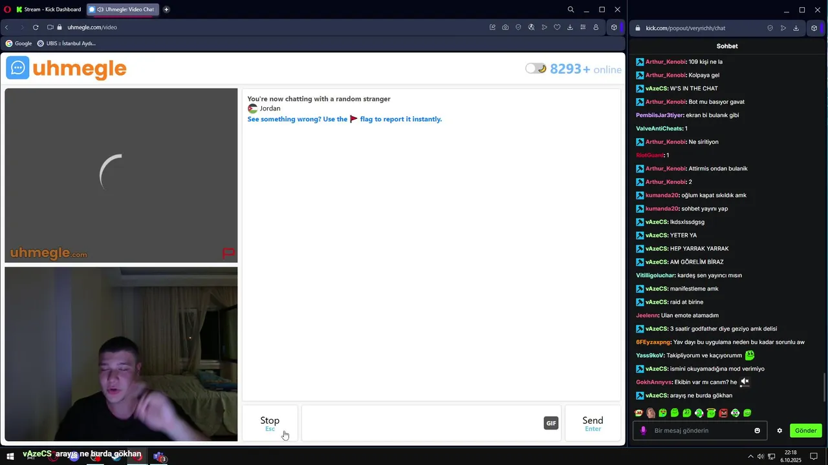Click Vitilligoluchar username in chat

655,275
